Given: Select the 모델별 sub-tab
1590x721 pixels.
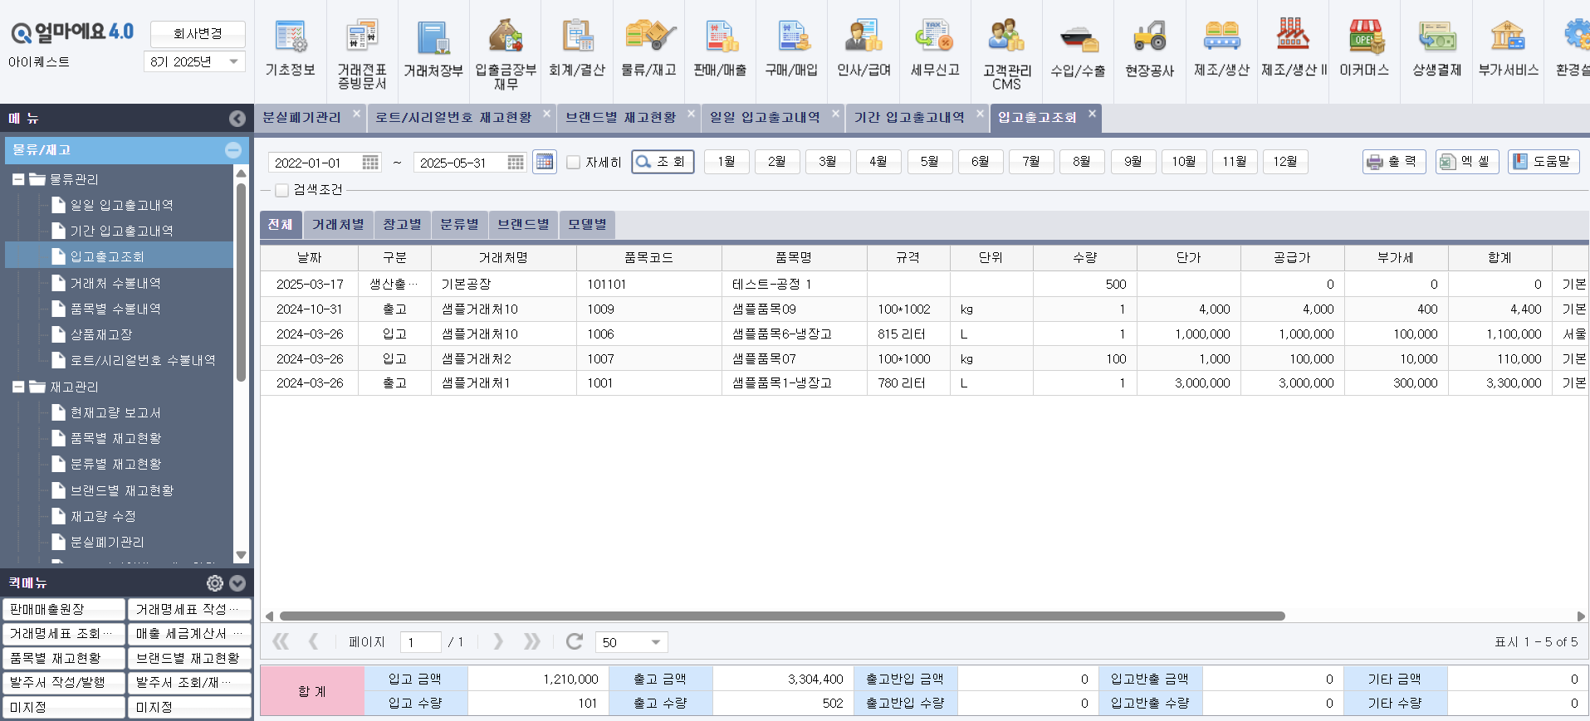Looking at the screenshot, I should pyautogui.click(x=587, y=225).
